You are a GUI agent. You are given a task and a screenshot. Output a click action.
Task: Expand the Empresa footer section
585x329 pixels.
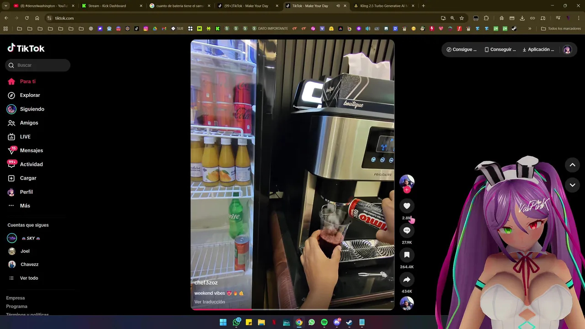click(16, 298)
